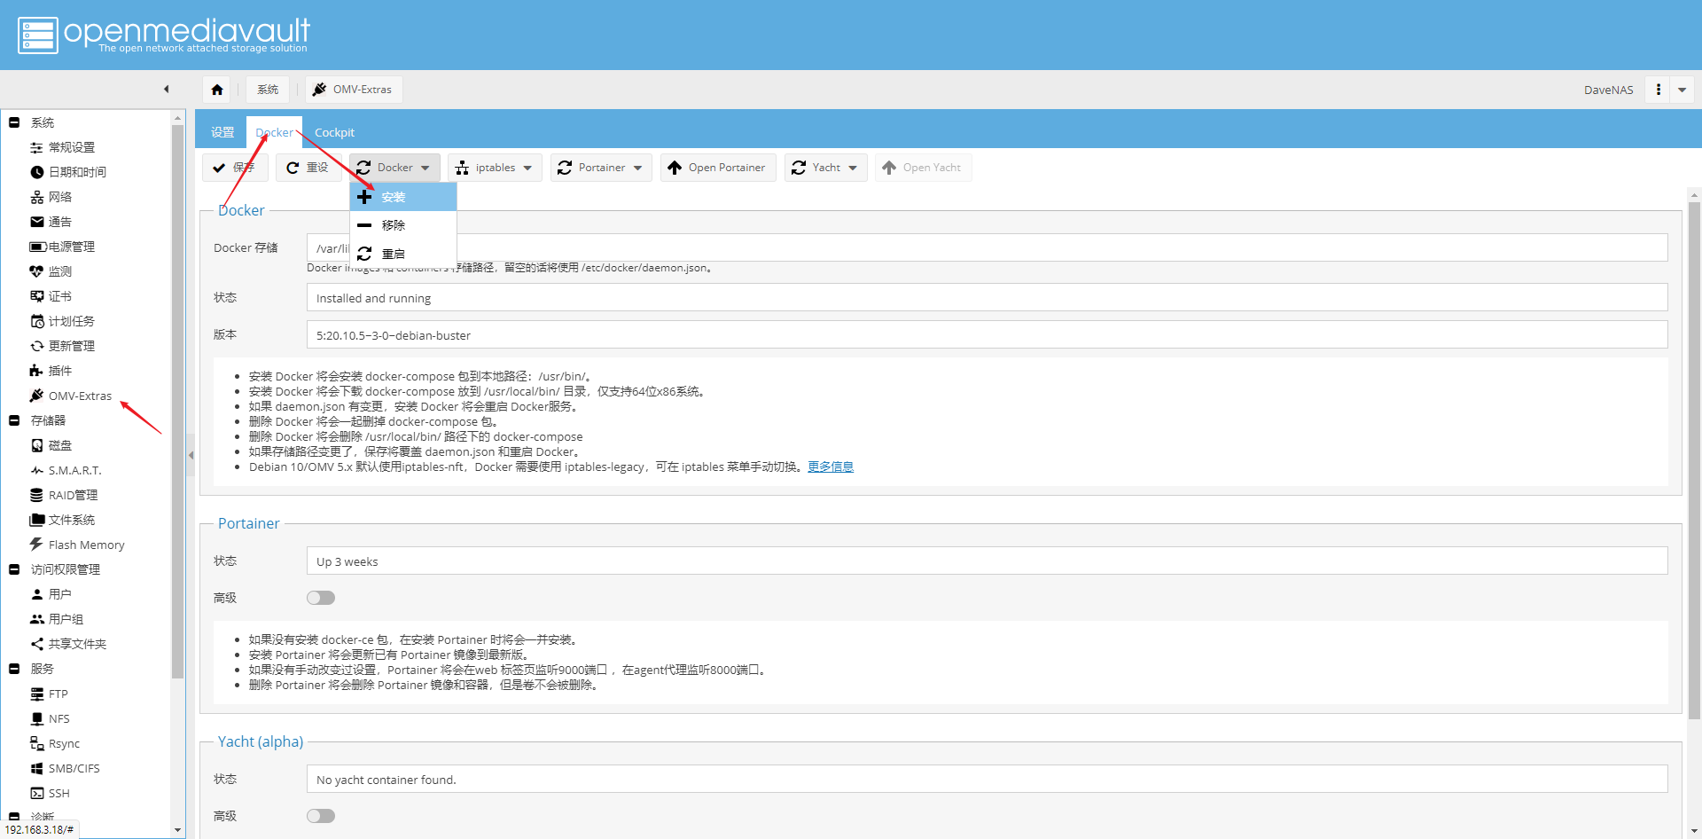
Task: Open S.M.A.R.T. page
Action: pyautogui.click(x=66, y=470)
